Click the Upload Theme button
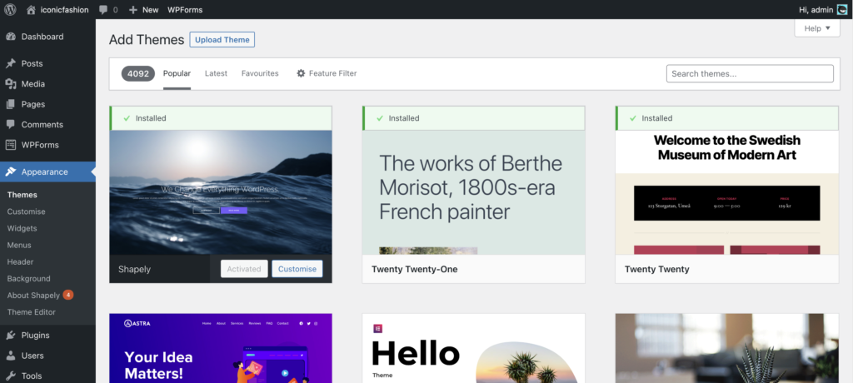Viewport: 853px width, 383px height. pos(222,39)
